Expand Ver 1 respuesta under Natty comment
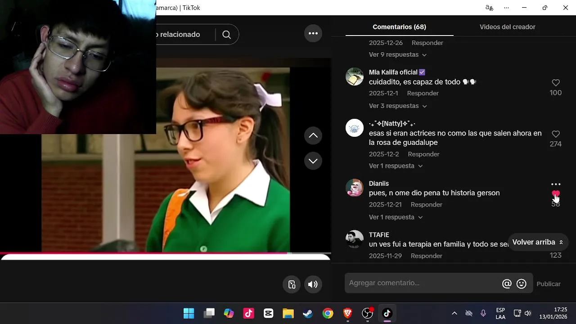 pos(396,166)
